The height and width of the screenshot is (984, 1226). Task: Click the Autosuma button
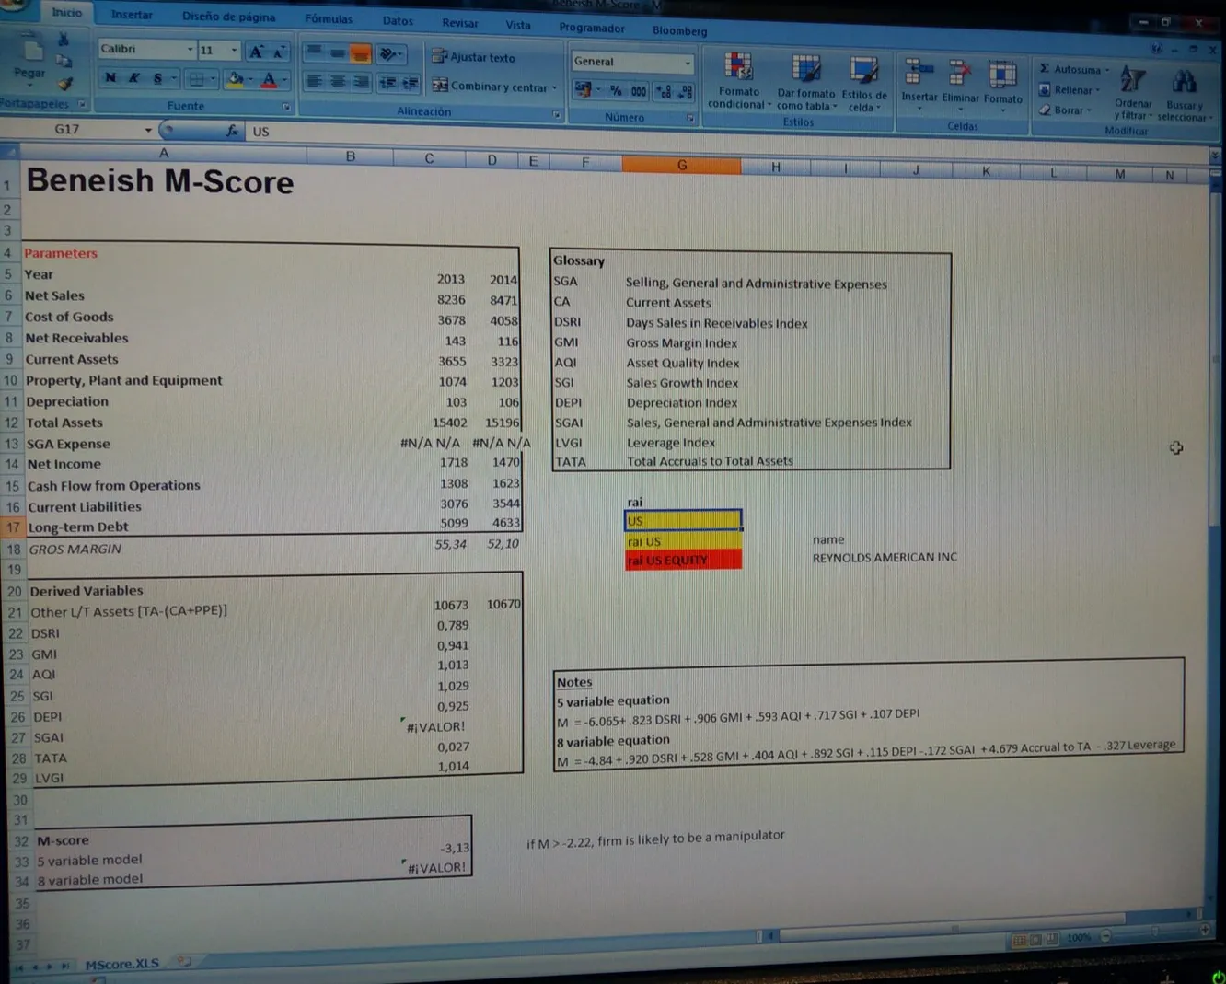pos(1073,69)
